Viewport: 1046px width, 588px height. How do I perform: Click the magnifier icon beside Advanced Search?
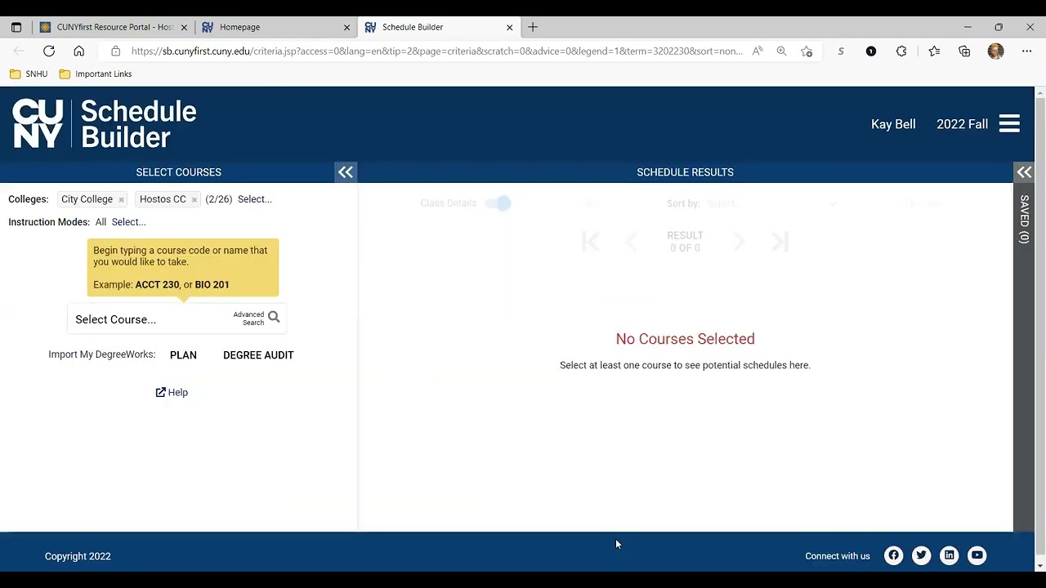tap(274, 318)
